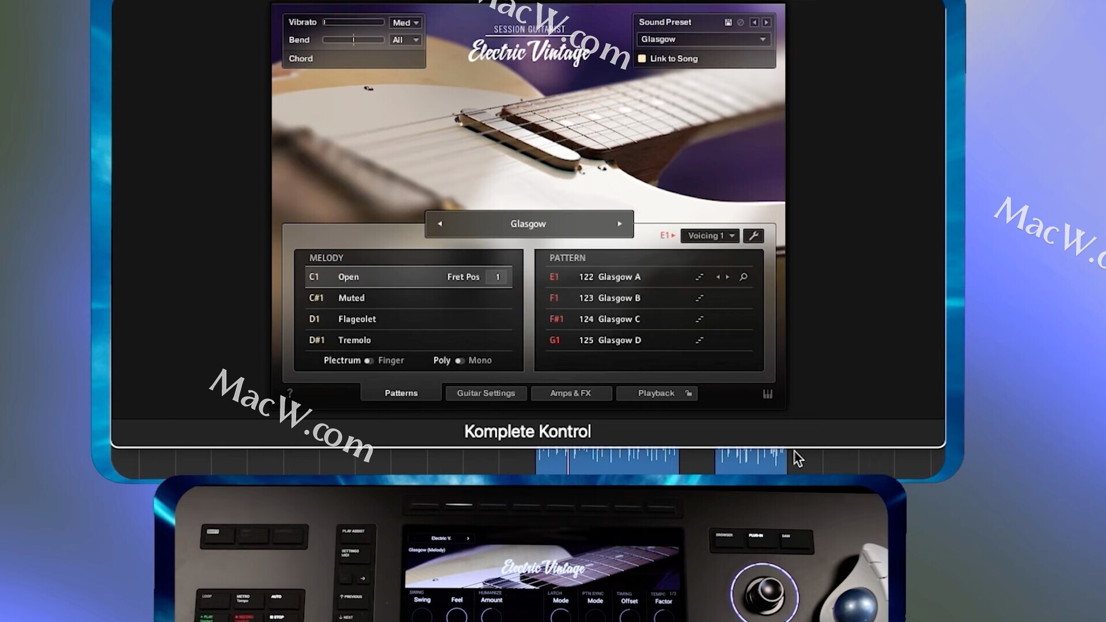Select pattern 122 Glasgow A

pyautogui.click(x=649, y=277)
